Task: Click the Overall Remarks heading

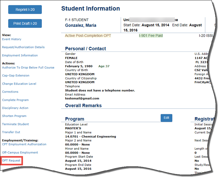Action: click(83, 106)
